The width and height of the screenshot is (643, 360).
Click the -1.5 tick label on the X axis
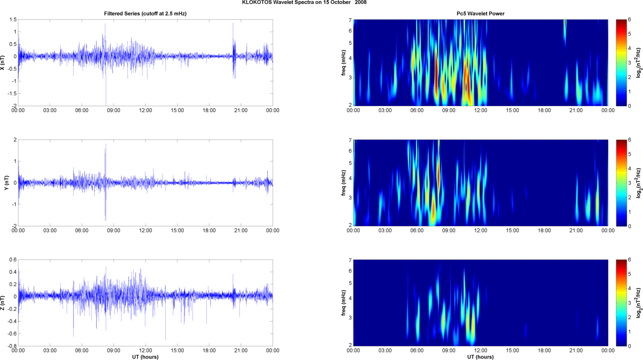12,93
